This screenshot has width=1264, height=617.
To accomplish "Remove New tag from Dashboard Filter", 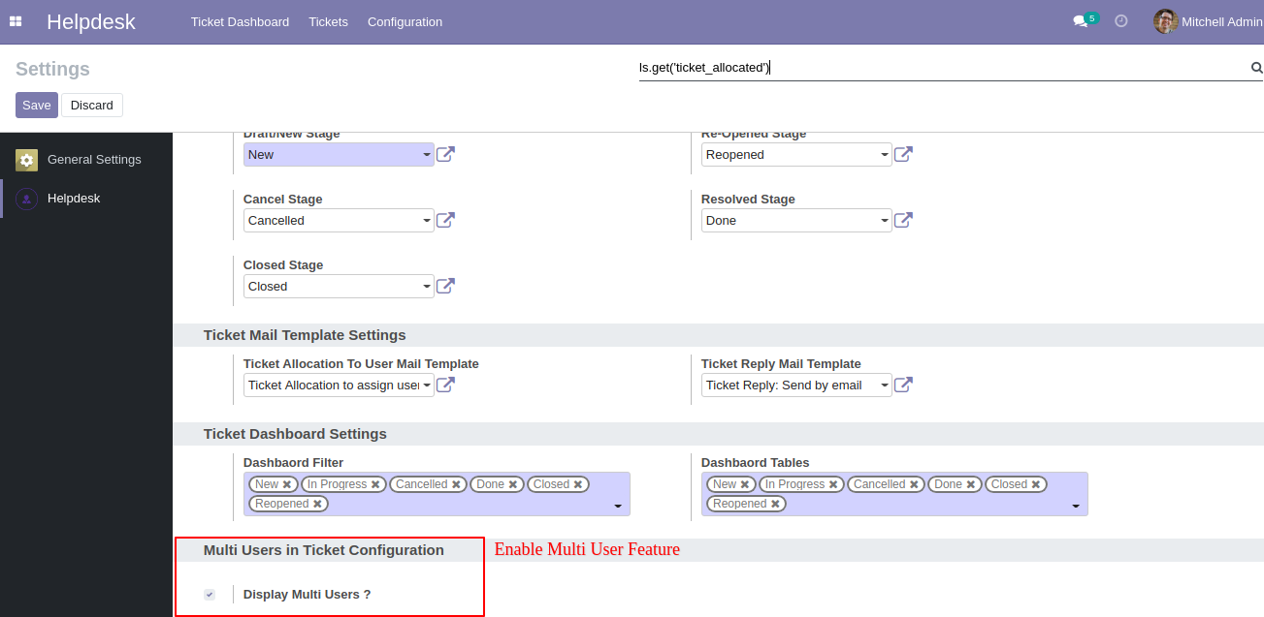I will (287, 484).
